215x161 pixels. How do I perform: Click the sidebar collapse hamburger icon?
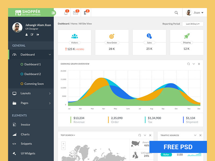click(x=53, y=13)
